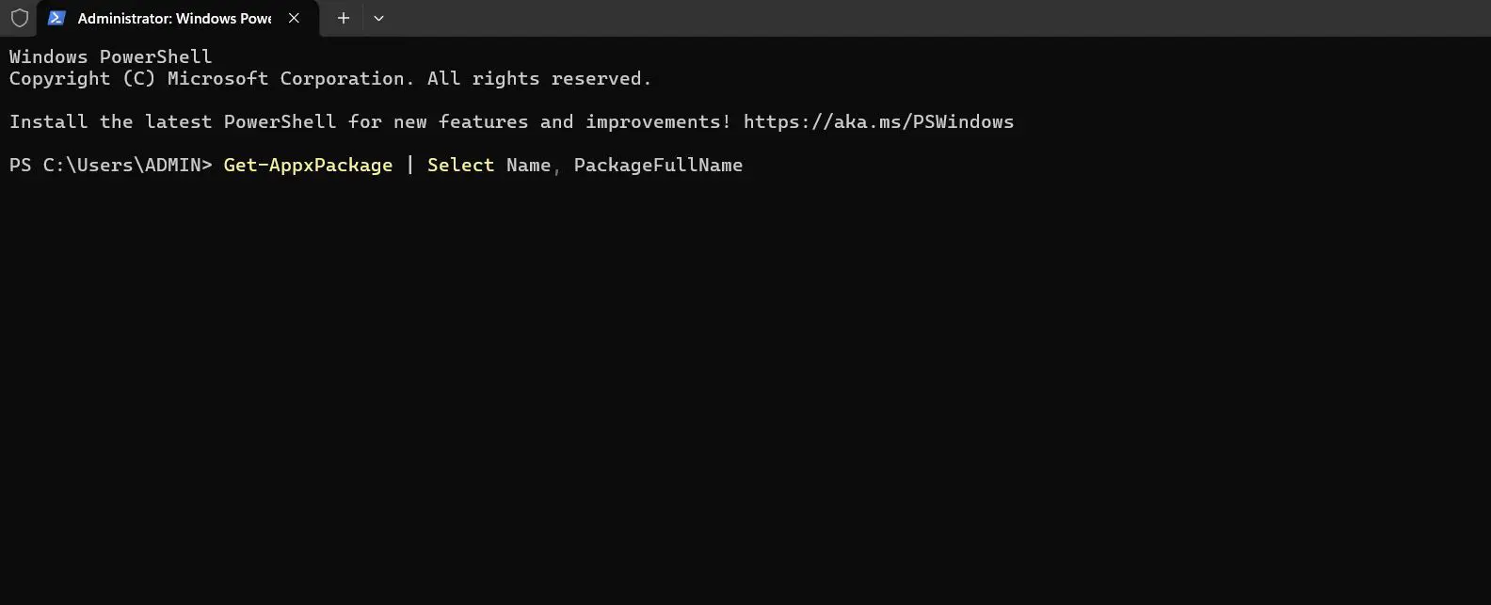Click the empty terminal area to focus input
The width and height of the screenshot is (1491, 605).
coord(744,376)
